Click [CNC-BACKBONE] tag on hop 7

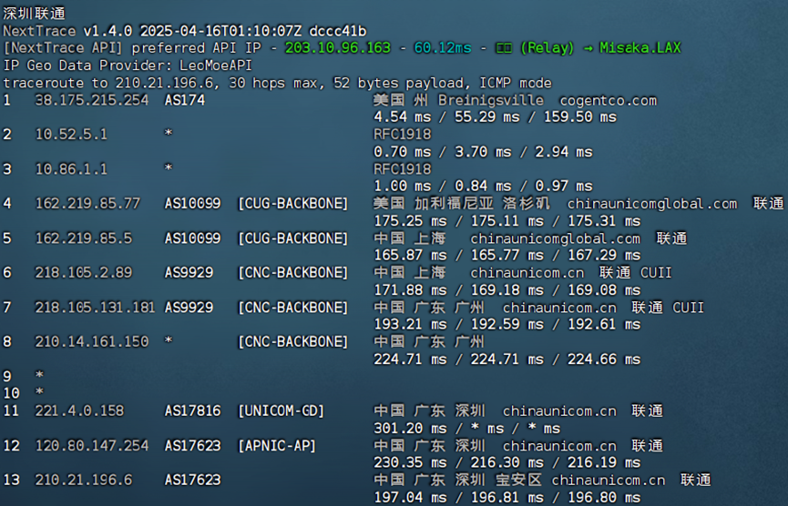click(293, 308)
